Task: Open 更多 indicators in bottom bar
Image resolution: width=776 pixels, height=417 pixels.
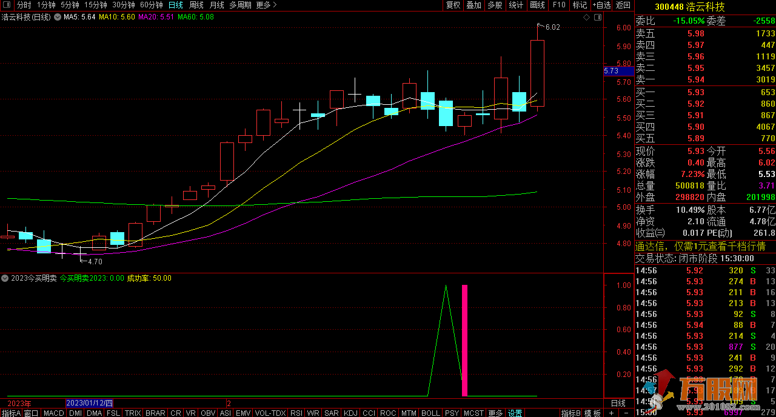Action: coord(495,413)
